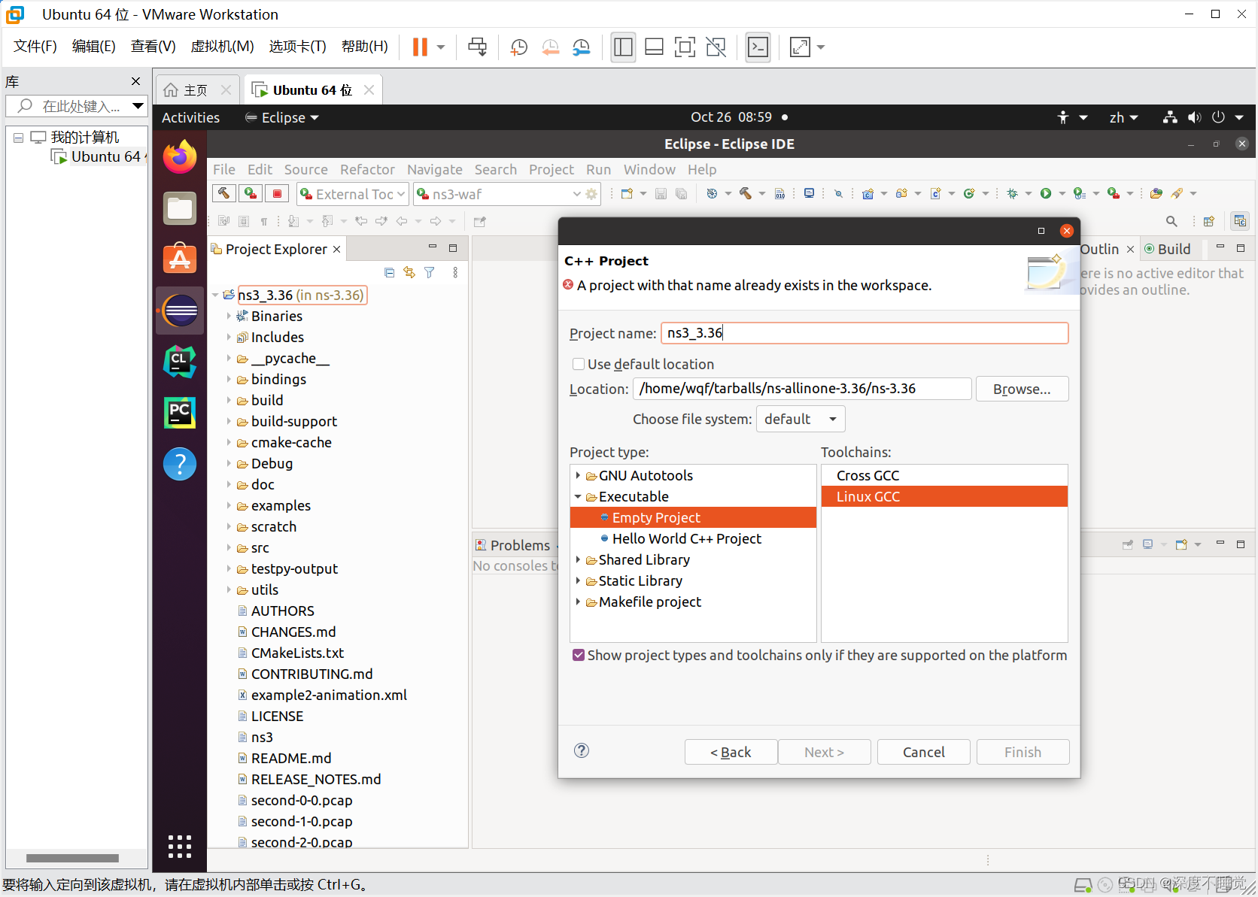
Task: Expand the scratch folder in Project Explorer
Action: [229, 526]
